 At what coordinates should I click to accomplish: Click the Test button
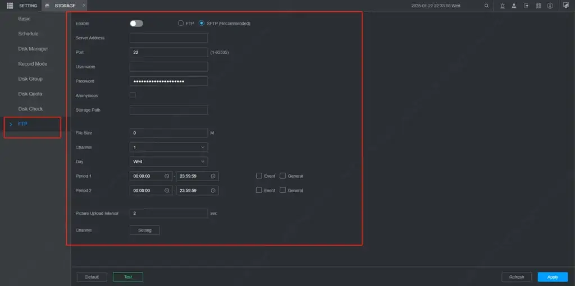(128, 277)
